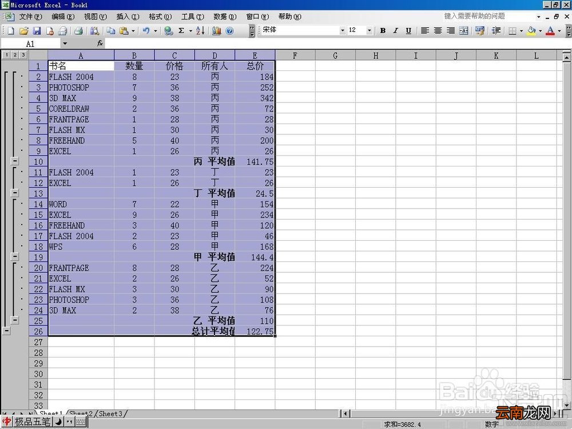Sort ascending with the A-Z icon
This screenshot has height=429, width=572.
coord(200,31)
